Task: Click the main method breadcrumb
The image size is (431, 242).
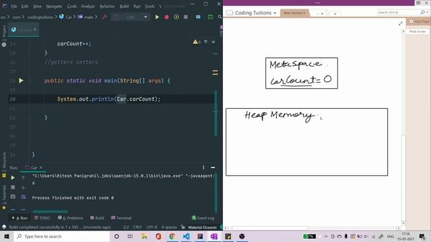Action: 86,17
